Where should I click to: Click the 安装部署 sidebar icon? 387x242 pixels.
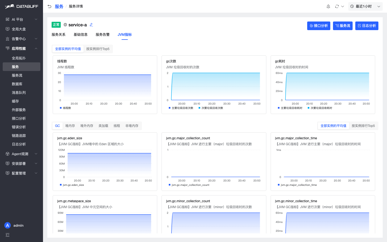point(8,163)
